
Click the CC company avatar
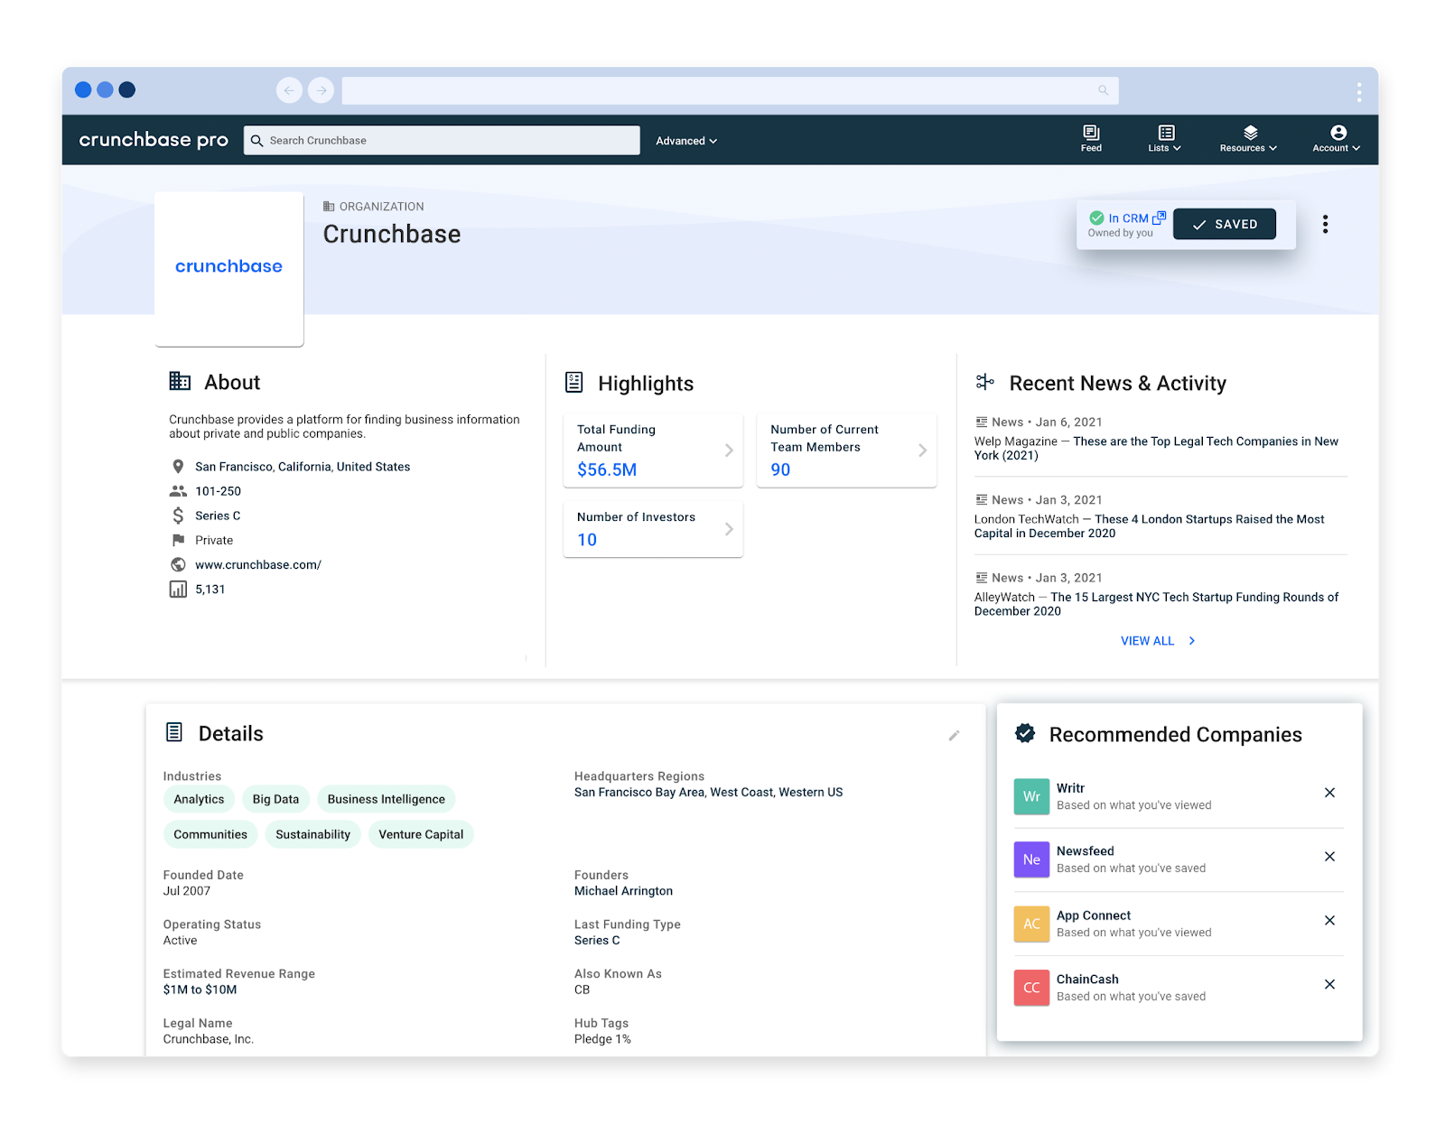(1031, 988)
